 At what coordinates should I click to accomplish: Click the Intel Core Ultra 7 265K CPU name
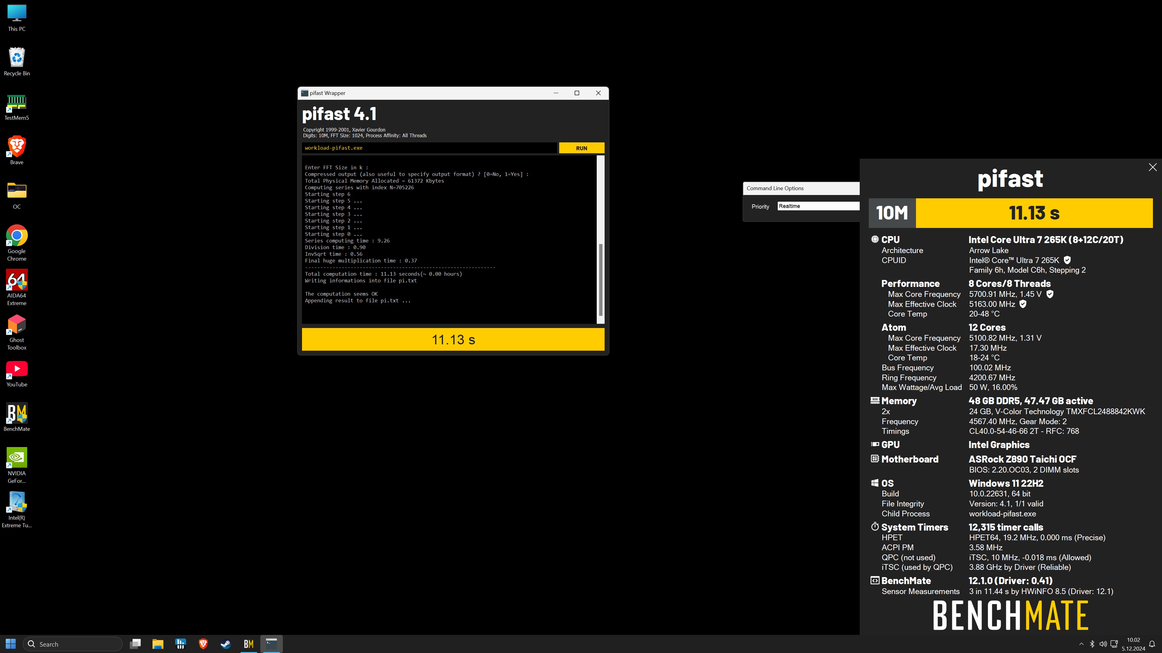pyautogui.click(x=1045, y=240)
